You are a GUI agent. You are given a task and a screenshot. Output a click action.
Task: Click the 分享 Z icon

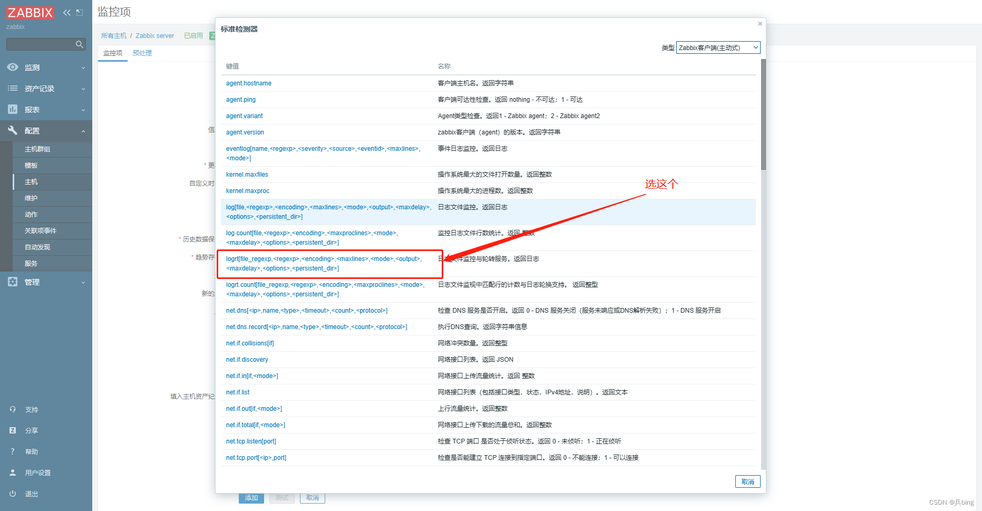(x=13, y=430)
